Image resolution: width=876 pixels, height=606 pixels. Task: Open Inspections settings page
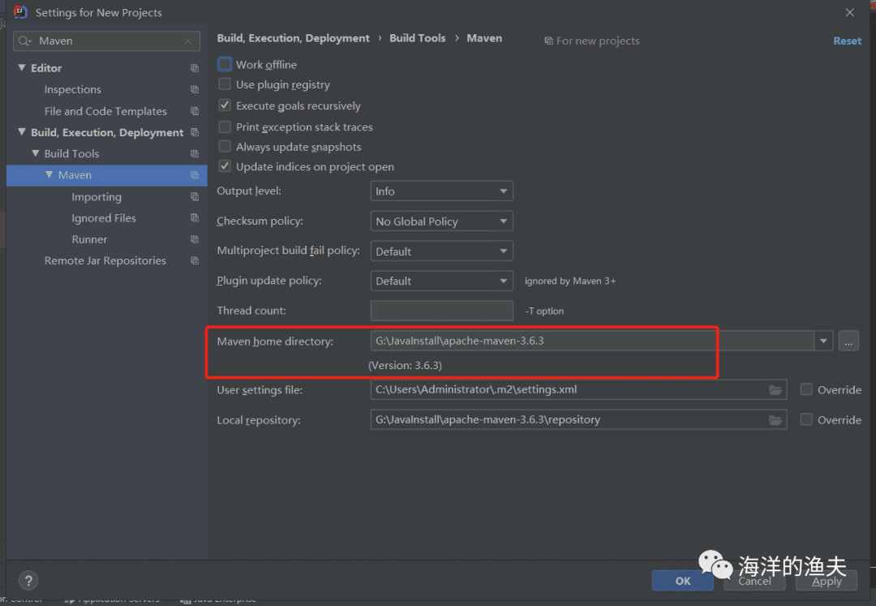pos(73,89)
